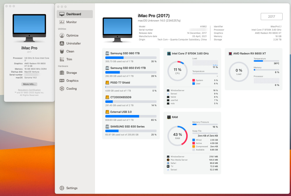Select Uninstaller in the sidebar
The width and height of the screenshot is (291, 196).
point(74,43)
